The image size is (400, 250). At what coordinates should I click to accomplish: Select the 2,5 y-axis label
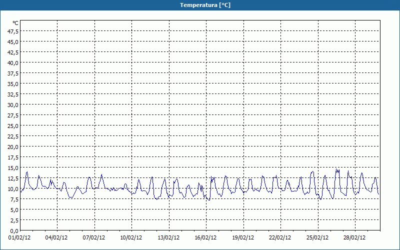[14, 220]
